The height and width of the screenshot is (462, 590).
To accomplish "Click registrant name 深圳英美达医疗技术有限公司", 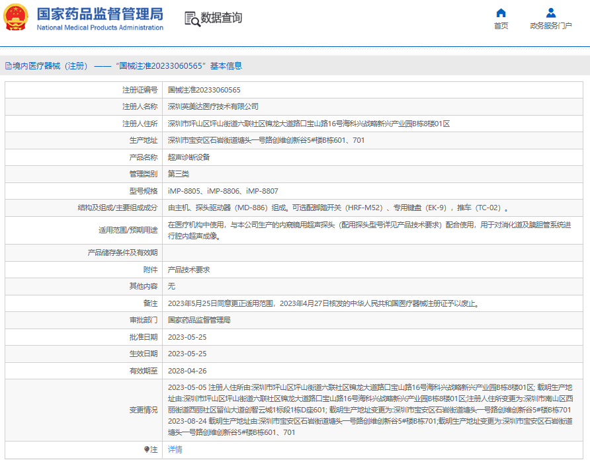I will click(213, 106).
